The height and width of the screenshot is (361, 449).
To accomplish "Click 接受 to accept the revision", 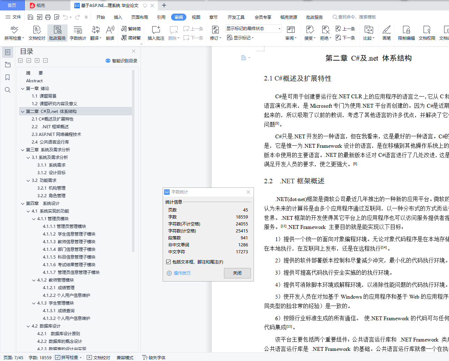I will tap(310, 33).
